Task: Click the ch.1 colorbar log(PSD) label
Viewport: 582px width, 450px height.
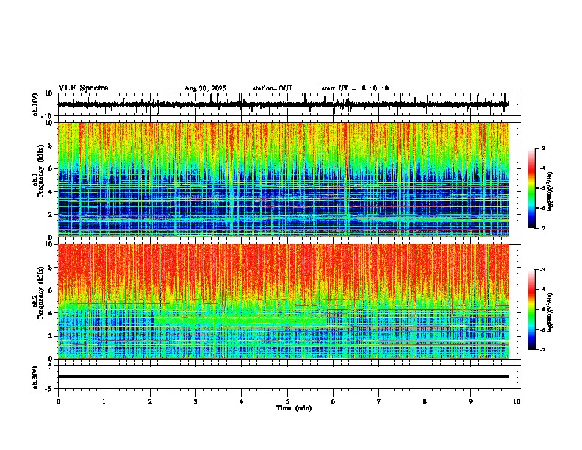Action: (x=550, y=192)
